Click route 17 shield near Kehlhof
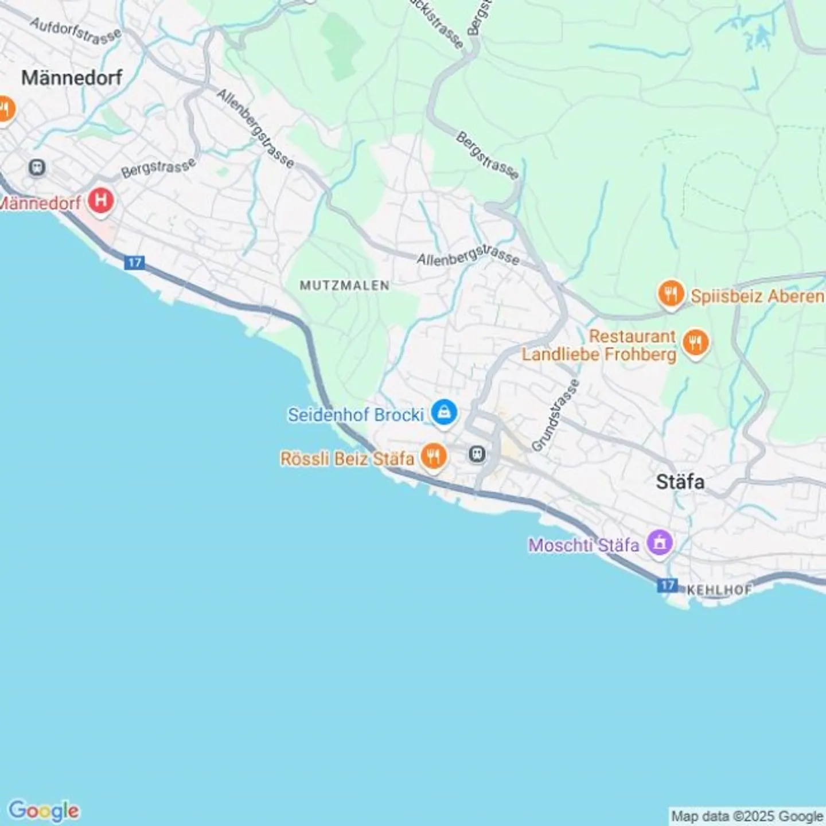Viewport: 826px width, 826px height. pyautogui.click(x=667, y=585)
